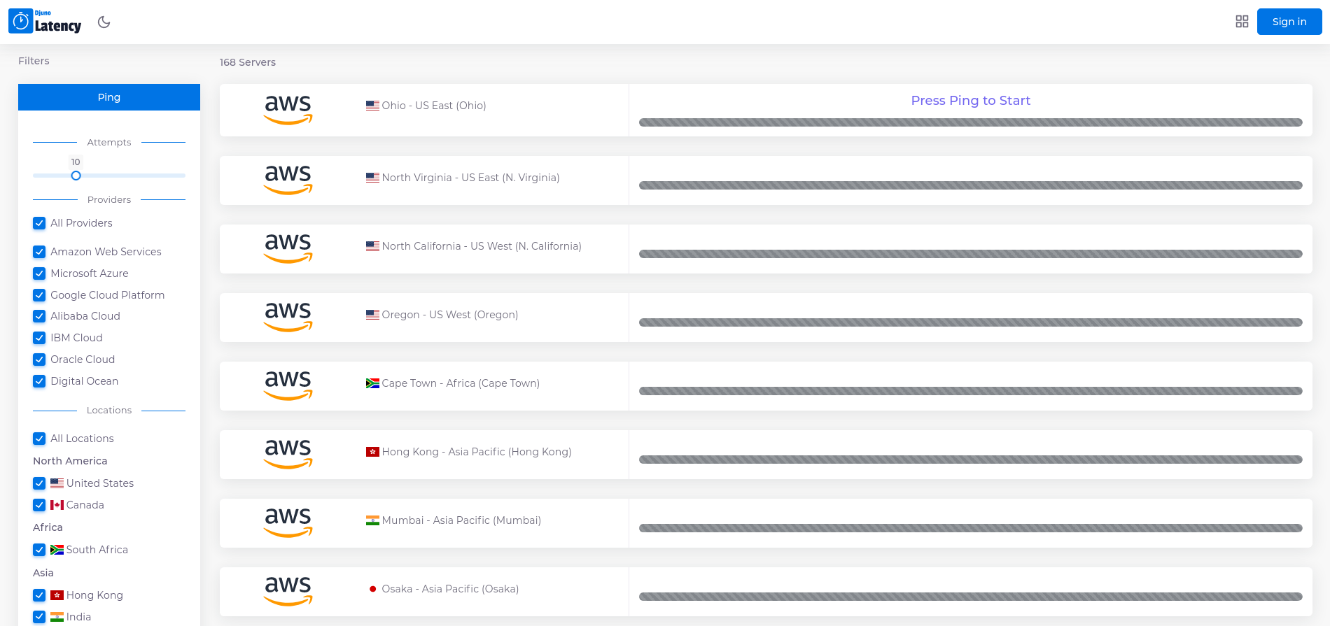1330x626 pixels.
Task: Click AWS logo for Osaka server
Action: tap(288, 591)
